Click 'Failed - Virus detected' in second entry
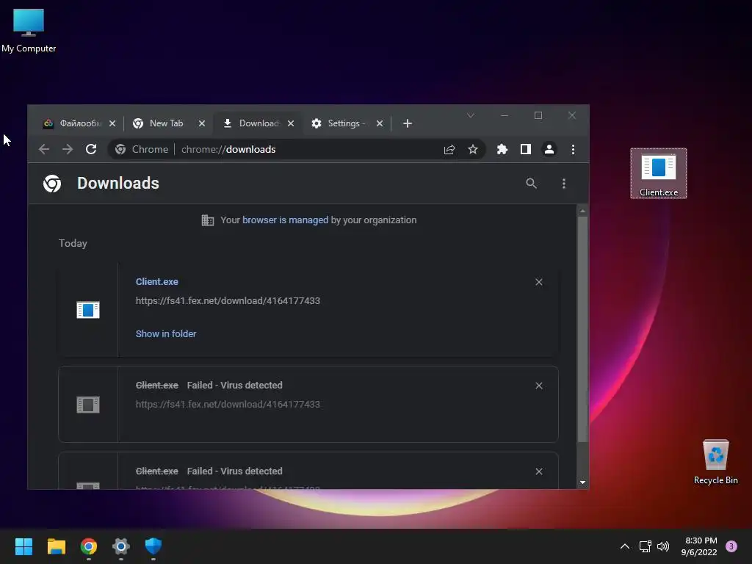The image size is (752, 564). (234, 385)
